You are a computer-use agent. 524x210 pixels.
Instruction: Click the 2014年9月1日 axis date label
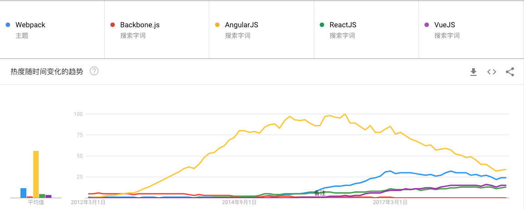pos(240,202)
